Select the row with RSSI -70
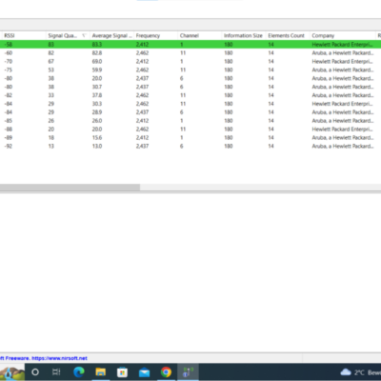381x381 pixels. [190, 61]
